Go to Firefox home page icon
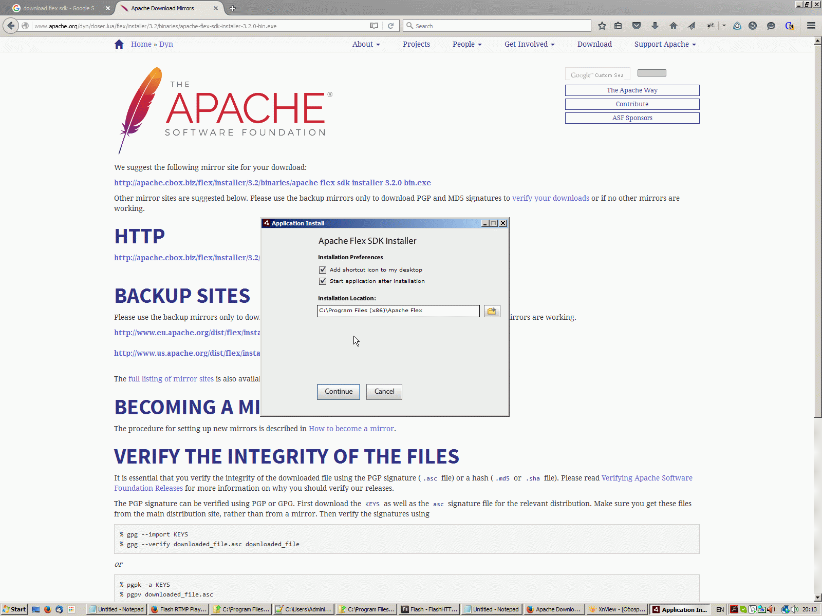This screenshot has width=822, height=616. pos(673,26)
